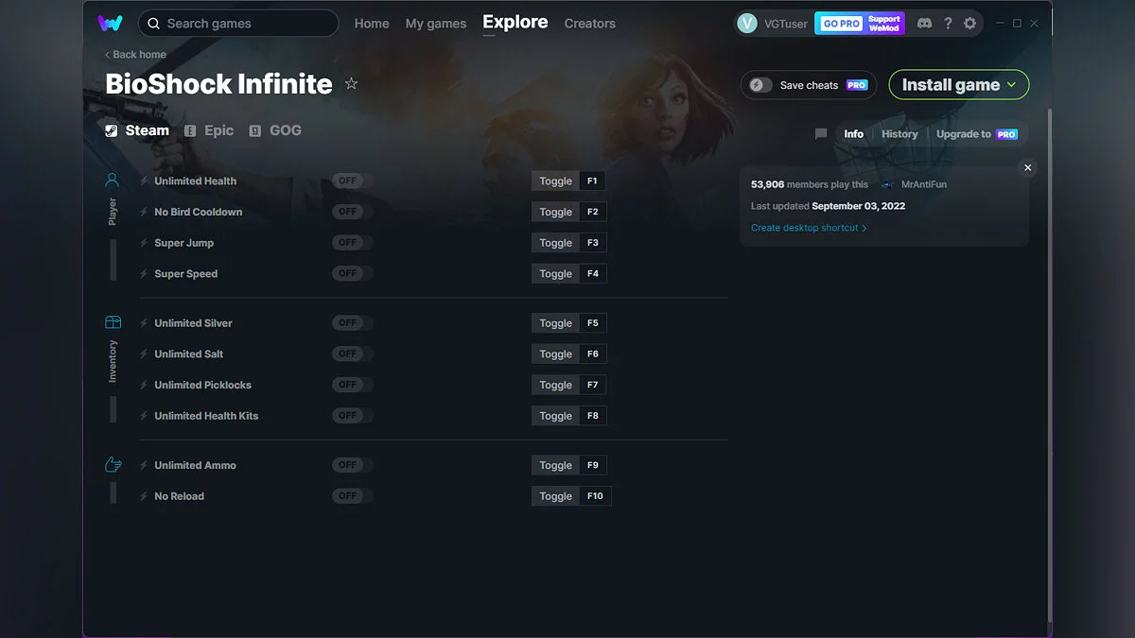Click lightning icon beside Super Speed
This screenshot has height=638, width=1135.
144,274
